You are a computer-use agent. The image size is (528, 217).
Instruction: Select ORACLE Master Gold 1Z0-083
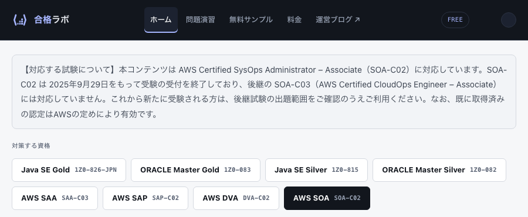(195, 170)
